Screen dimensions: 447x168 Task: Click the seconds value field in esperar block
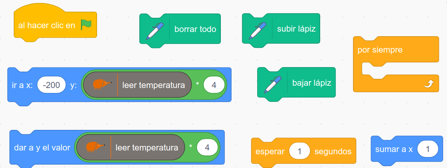[x=299, y=152]
